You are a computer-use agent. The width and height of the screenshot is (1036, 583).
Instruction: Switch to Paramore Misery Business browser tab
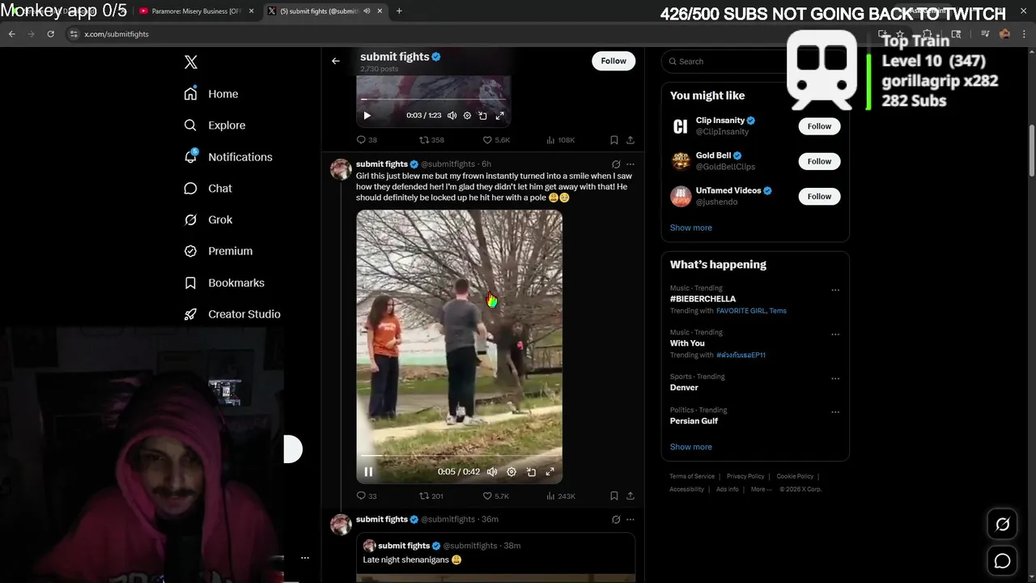(x=195, y=11)
